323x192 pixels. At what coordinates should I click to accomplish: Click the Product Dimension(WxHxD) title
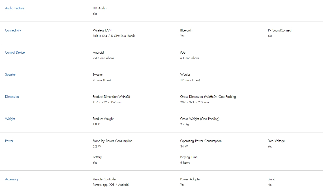click(112, 97)
